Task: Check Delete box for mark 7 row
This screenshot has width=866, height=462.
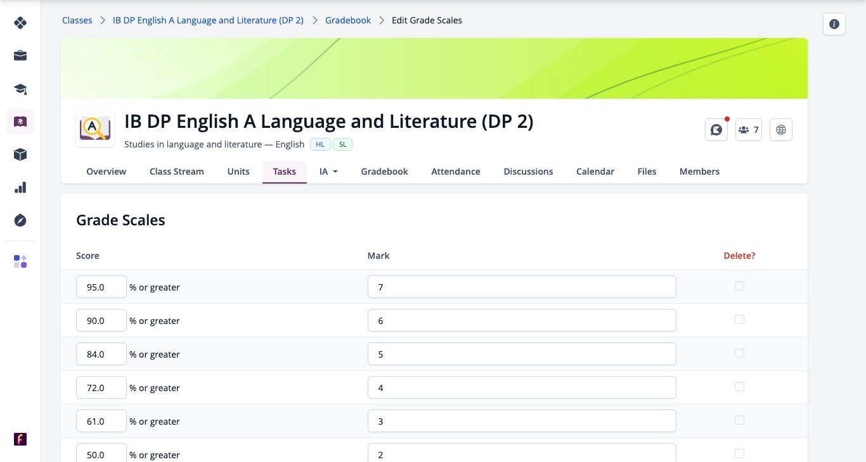Action: coord(739,286)
